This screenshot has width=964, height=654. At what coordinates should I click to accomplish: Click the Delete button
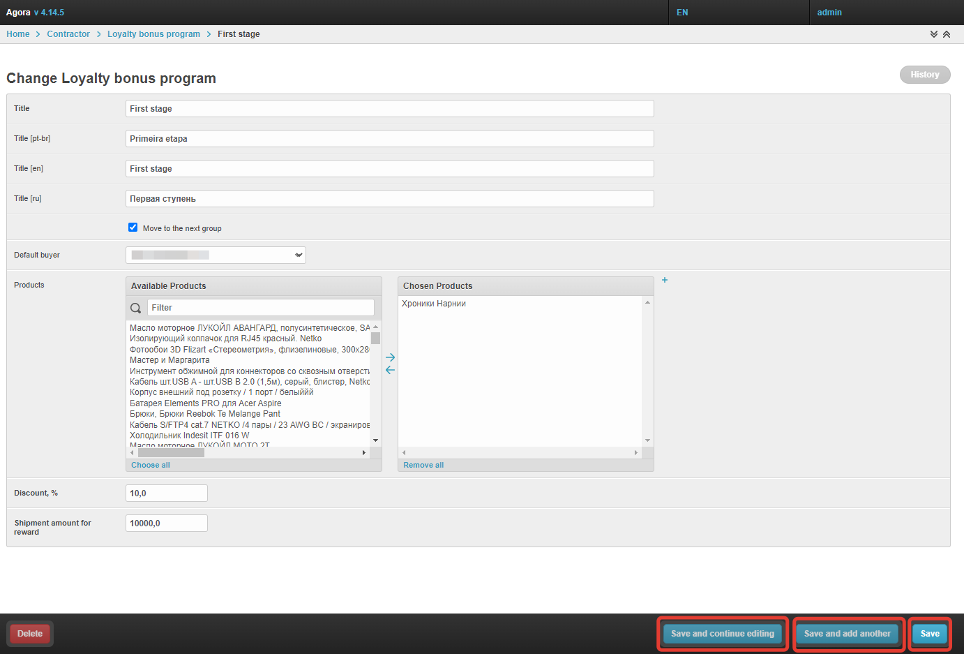[30, 634]
